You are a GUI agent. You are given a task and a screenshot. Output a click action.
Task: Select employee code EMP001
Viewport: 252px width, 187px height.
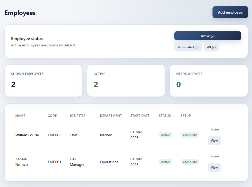[x=54, y=162]
